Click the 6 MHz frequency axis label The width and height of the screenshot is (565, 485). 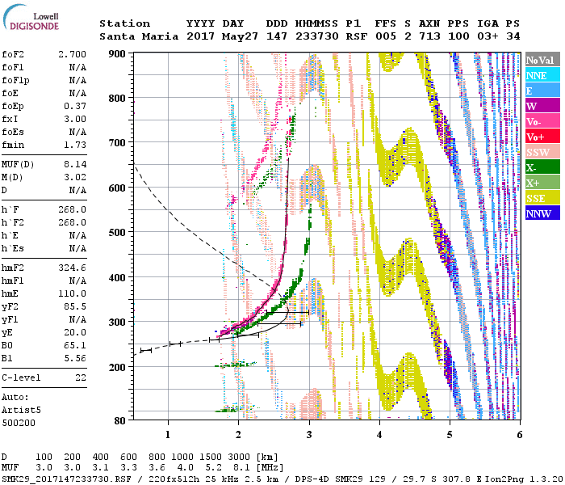(x=520, y=435)
